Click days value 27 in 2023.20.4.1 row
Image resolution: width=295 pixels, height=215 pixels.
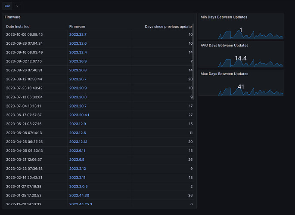coord(190,115)
